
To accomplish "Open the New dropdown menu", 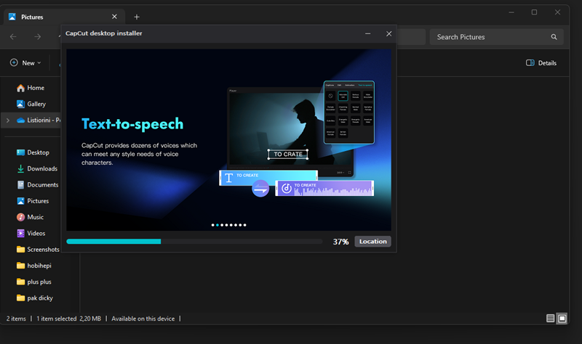I will (x=25, y=63).
